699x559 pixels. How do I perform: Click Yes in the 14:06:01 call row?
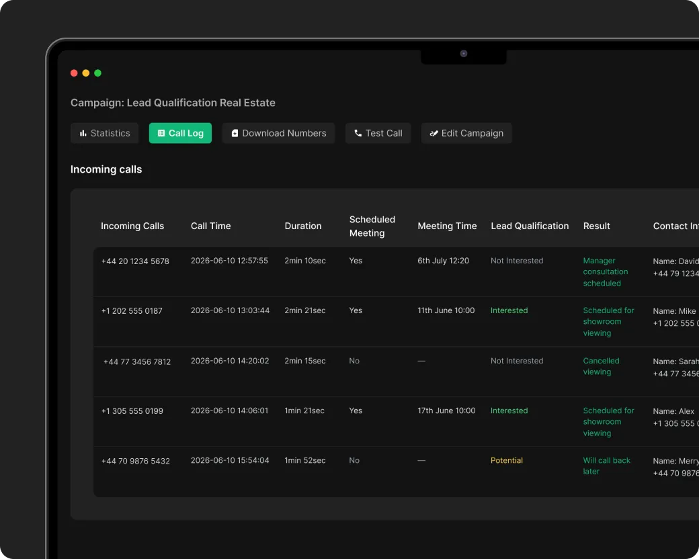pos(356,411)
